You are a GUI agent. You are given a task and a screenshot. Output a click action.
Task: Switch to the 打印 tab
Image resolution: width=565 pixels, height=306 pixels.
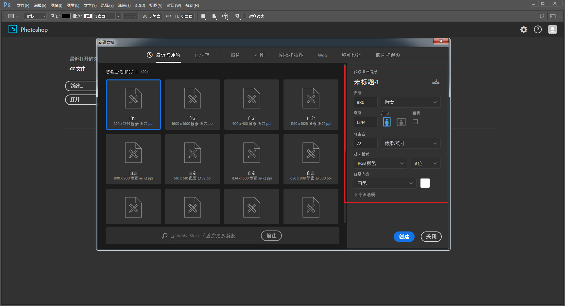pos(260,55)
